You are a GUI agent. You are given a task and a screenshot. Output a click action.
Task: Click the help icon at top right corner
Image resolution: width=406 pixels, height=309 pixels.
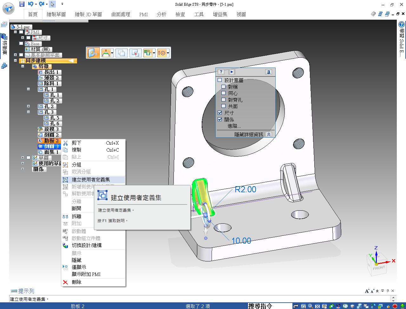402,24
